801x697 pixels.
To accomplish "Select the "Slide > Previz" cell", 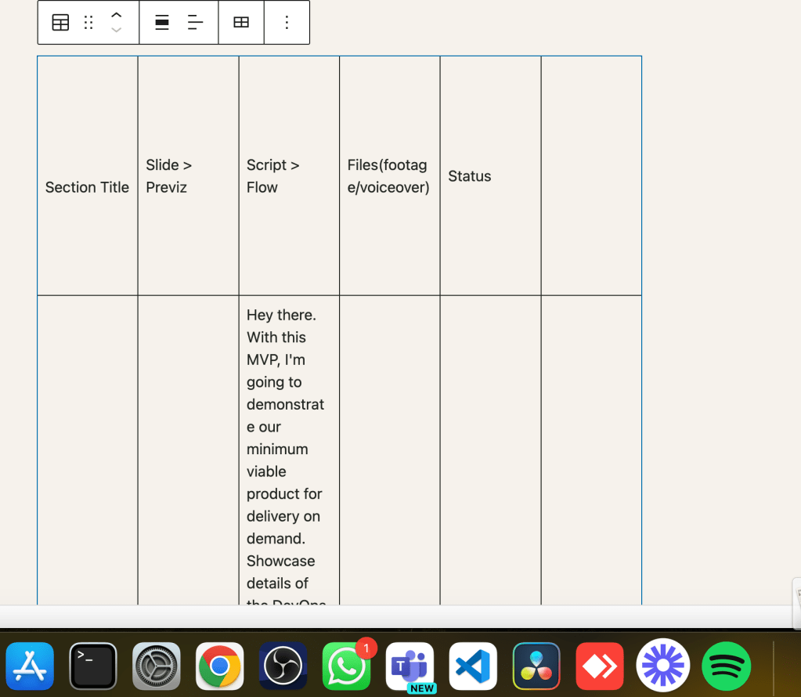I will (x=188, y=175).
